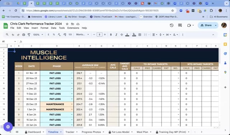Open the zoom level dropdown
The height and width of the screenshot is (135, 230).
click(x=38, y=35)
